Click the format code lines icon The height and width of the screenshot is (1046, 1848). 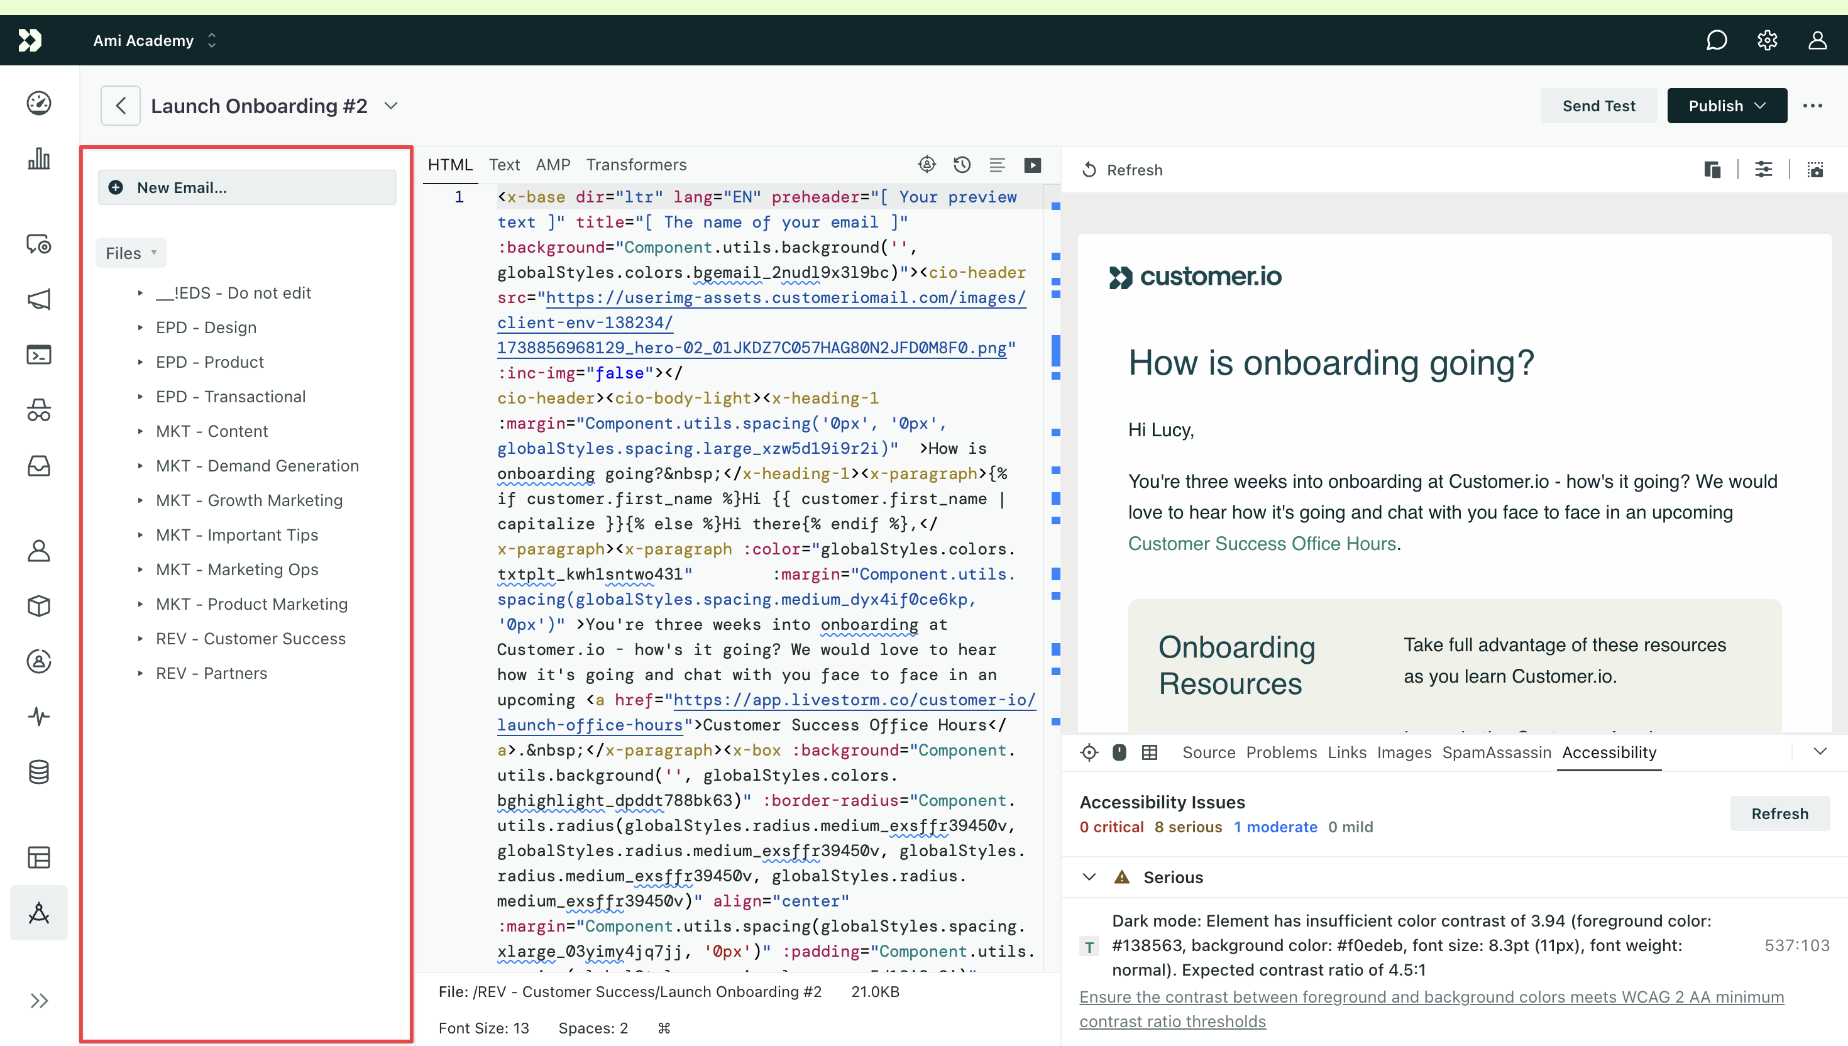pos(997,165)
